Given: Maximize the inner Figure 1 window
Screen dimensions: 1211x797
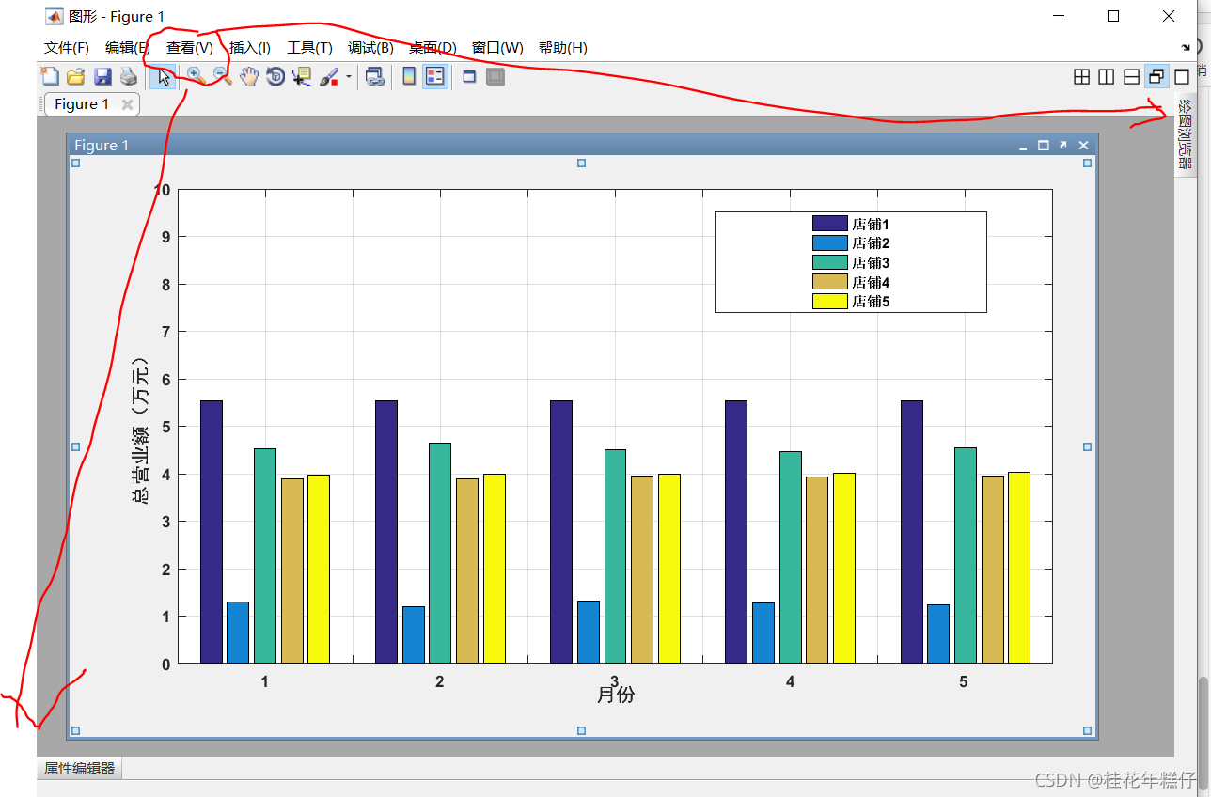Looking at the screenshot, I should 1043,146.
